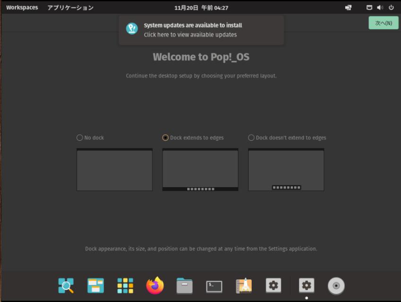Image resolution: width=401 pixels, height=302 pixels.
Task: Show the applications grid from dock
Action: pos(125,285)
